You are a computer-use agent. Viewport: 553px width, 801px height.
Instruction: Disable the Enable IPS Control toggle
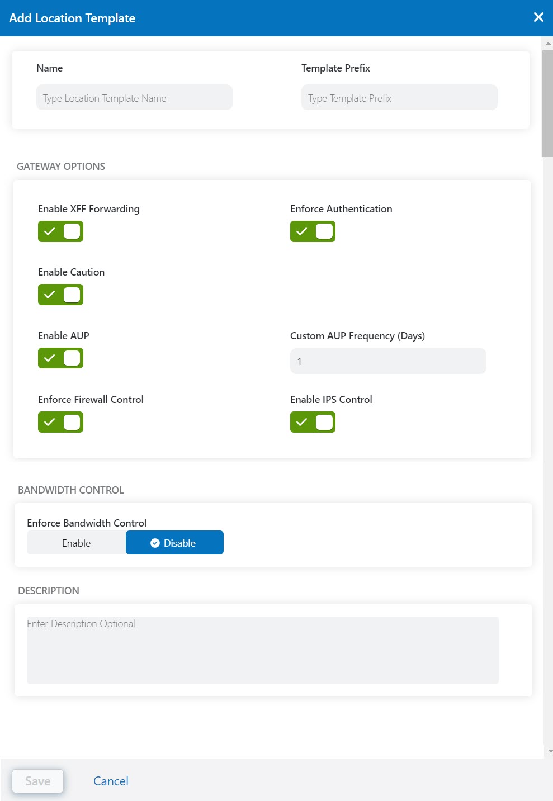[x=313, y=422]
